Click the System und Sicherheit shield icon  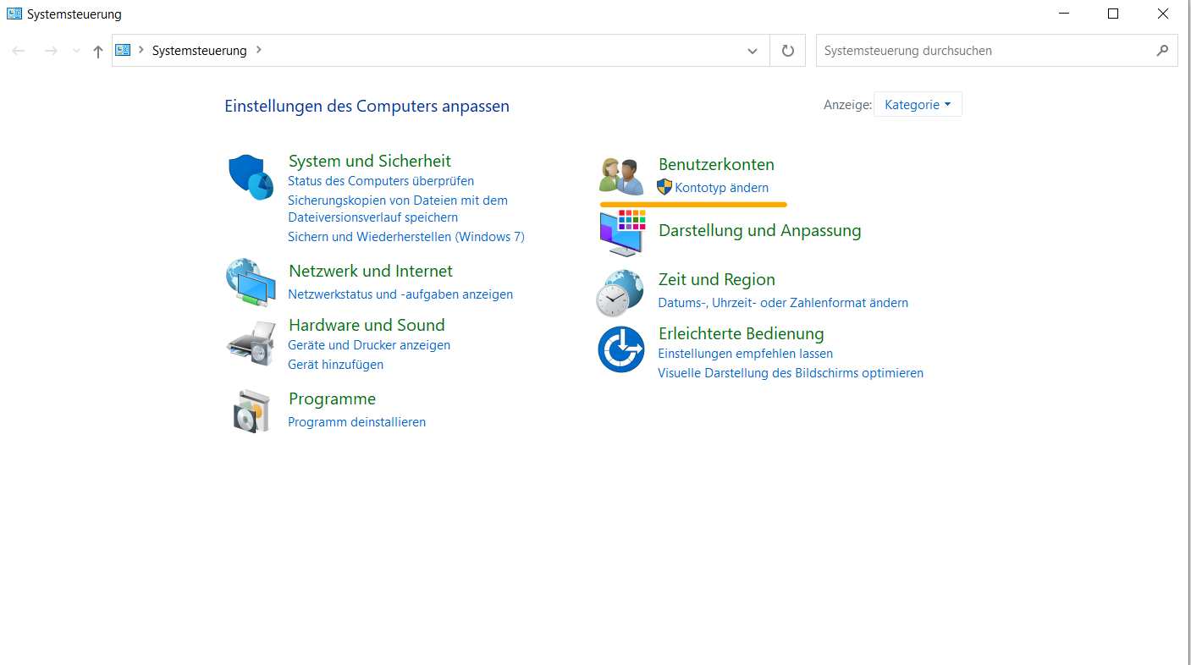pyautogui.click(x=250, y=175)
